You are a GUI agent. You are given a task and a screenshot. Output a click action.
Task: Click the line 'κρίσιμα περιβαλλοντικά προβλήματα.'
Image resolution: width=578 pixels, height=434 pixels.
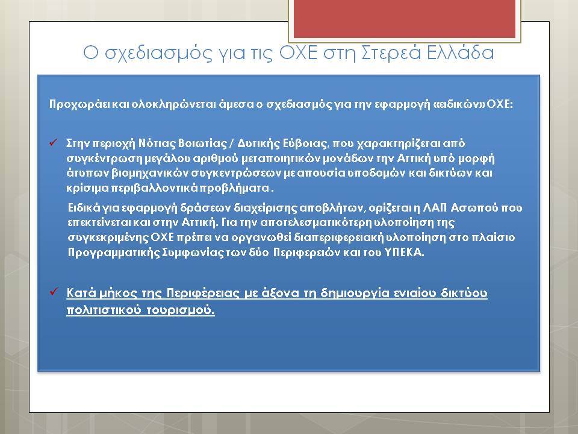coord(170,188)
